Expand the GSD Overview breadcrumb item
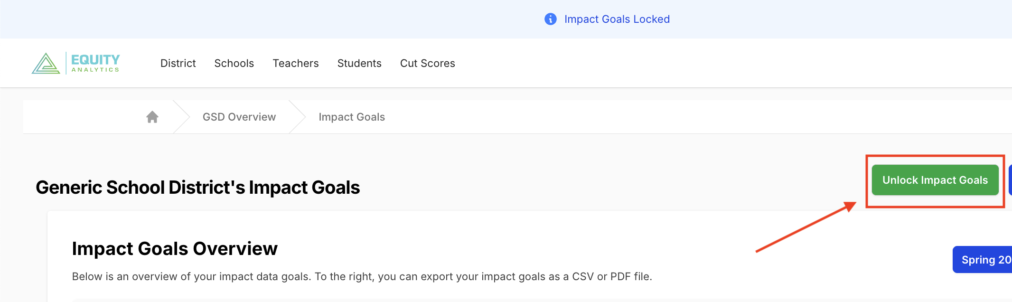 tap(239, 116)
